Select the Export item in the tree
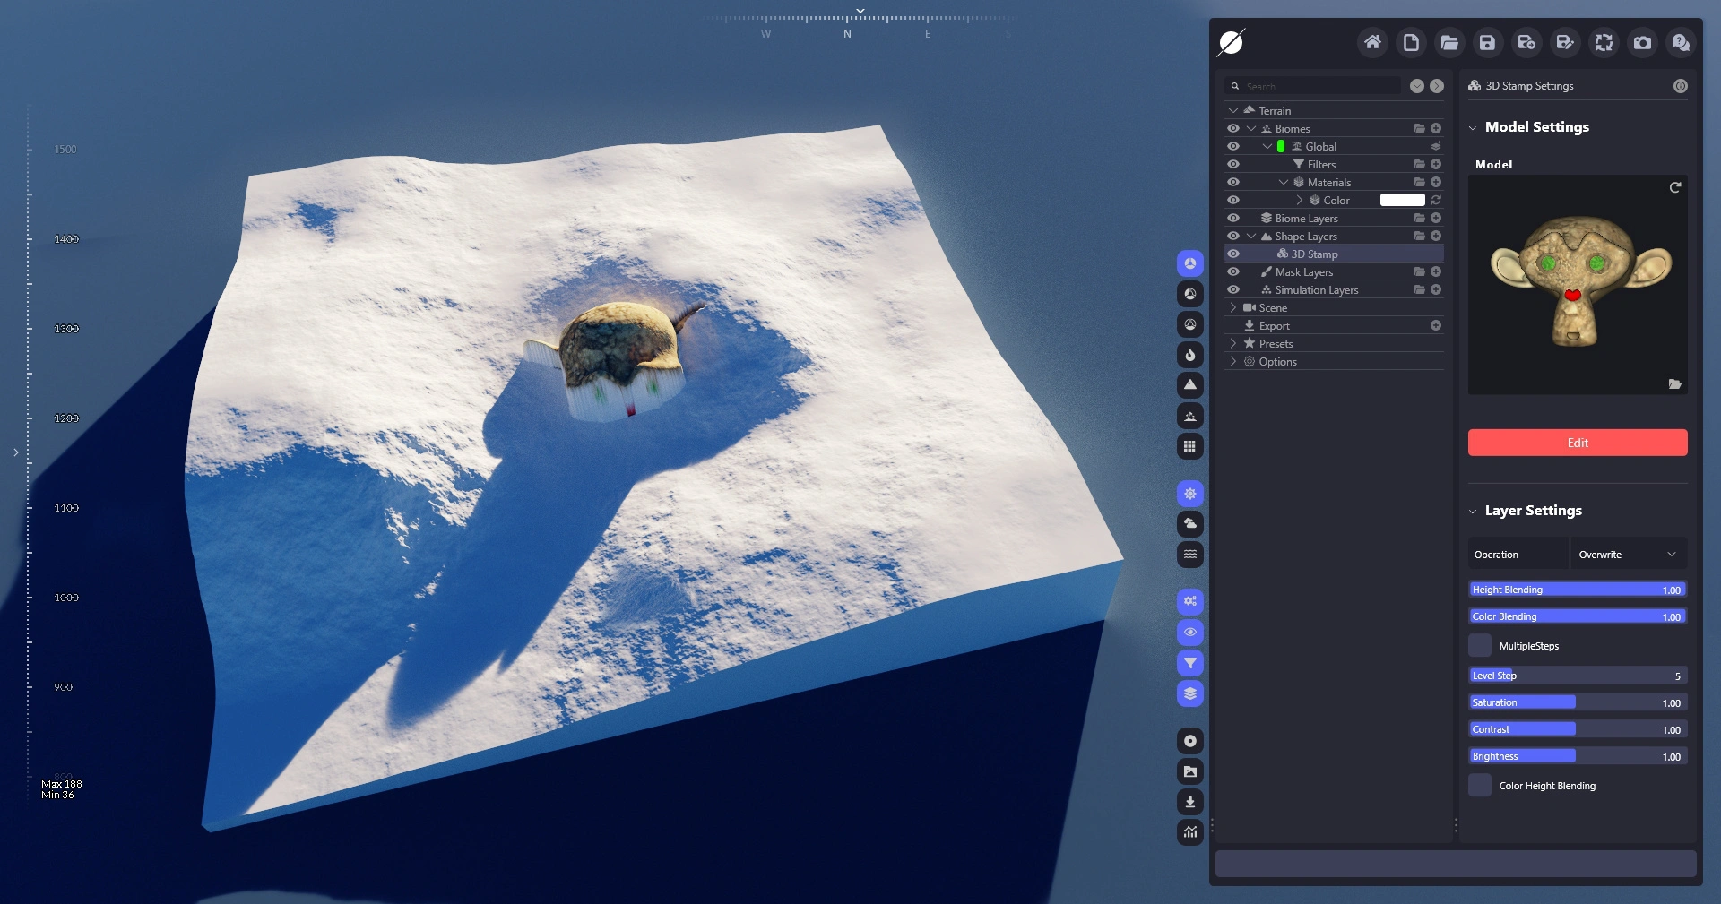This screenshot has width=1721, height=904. (x=1274, y=326)
